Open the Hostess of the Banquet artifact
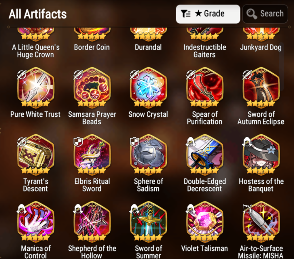Viewport: 294px width, 259px height. point(261,155)
